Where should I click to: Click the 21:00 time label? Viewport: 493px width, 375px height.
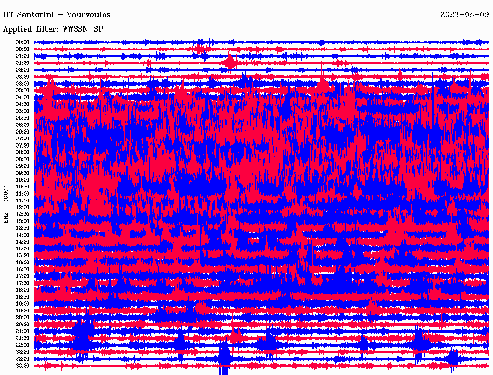click(x=23, y=331)
